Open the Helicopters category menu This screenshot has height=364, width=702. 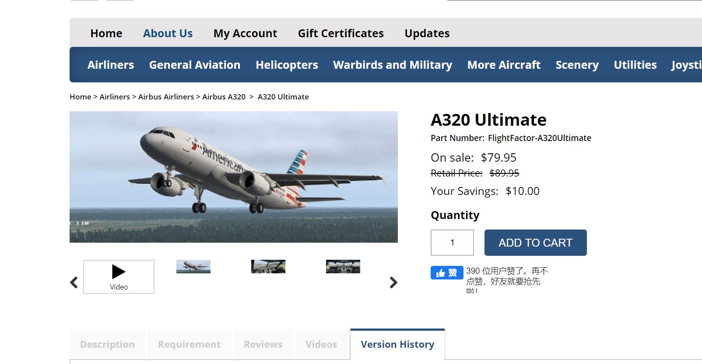287,65
